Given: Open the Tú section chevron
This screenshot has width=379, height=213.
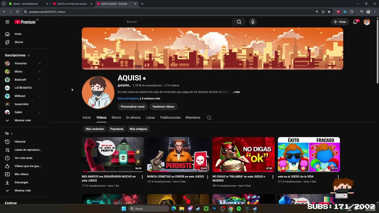Looking at the screenshot, I should 12,134.
